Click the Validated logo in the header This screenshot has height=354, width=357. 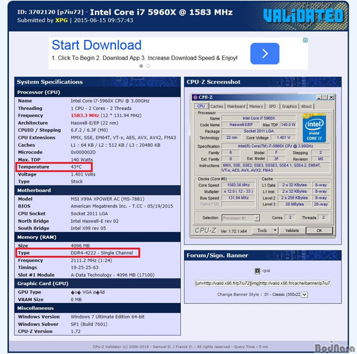coord(303,15)
